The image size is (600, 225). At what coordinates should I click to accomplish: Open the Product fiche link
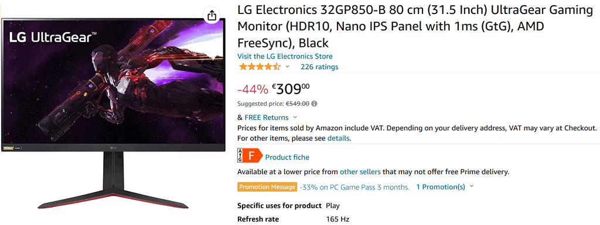pyautogui.click(x=287, y=157)
